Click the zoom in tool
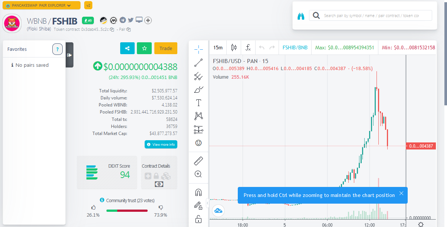The height and width of the screenshot is (227, 447). tap(198, 174)
